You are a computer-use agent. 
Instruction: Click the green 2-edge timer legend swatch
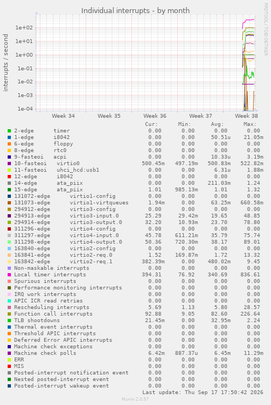(9, 131)
